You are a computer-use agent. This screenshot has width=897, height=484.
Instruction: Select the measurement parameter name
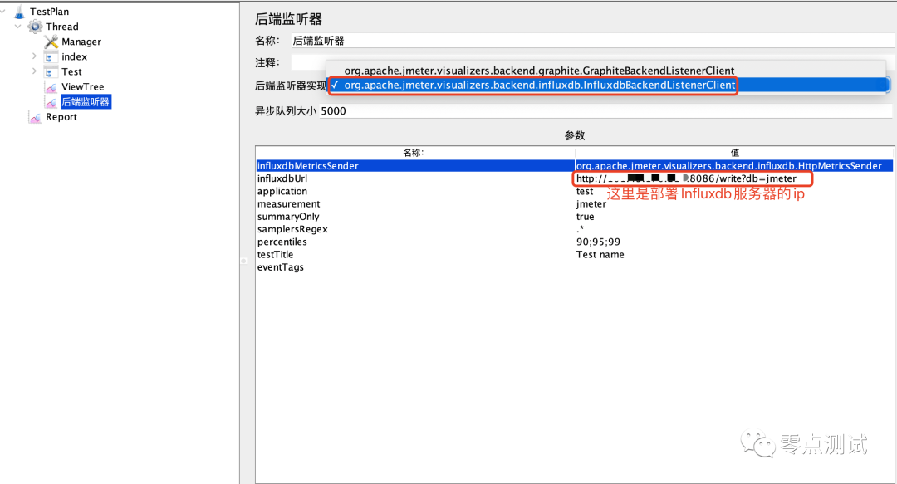[288, 203]
